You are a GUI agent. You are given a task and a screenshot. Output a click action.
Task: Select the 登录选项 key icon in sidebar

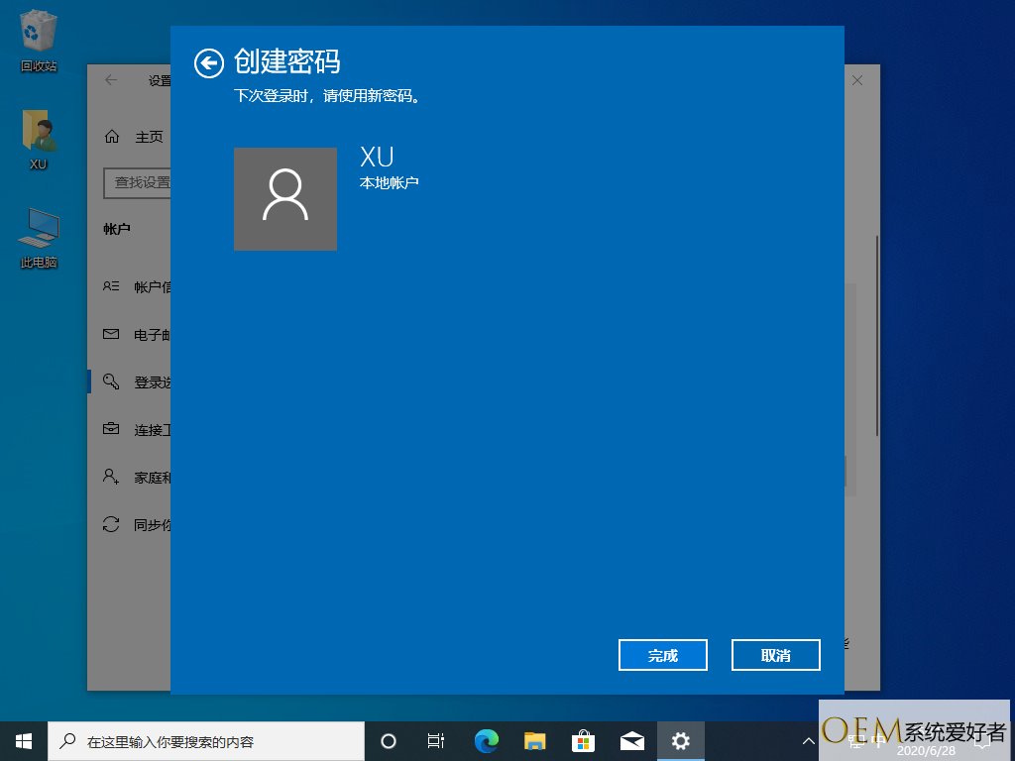(111, 381)
